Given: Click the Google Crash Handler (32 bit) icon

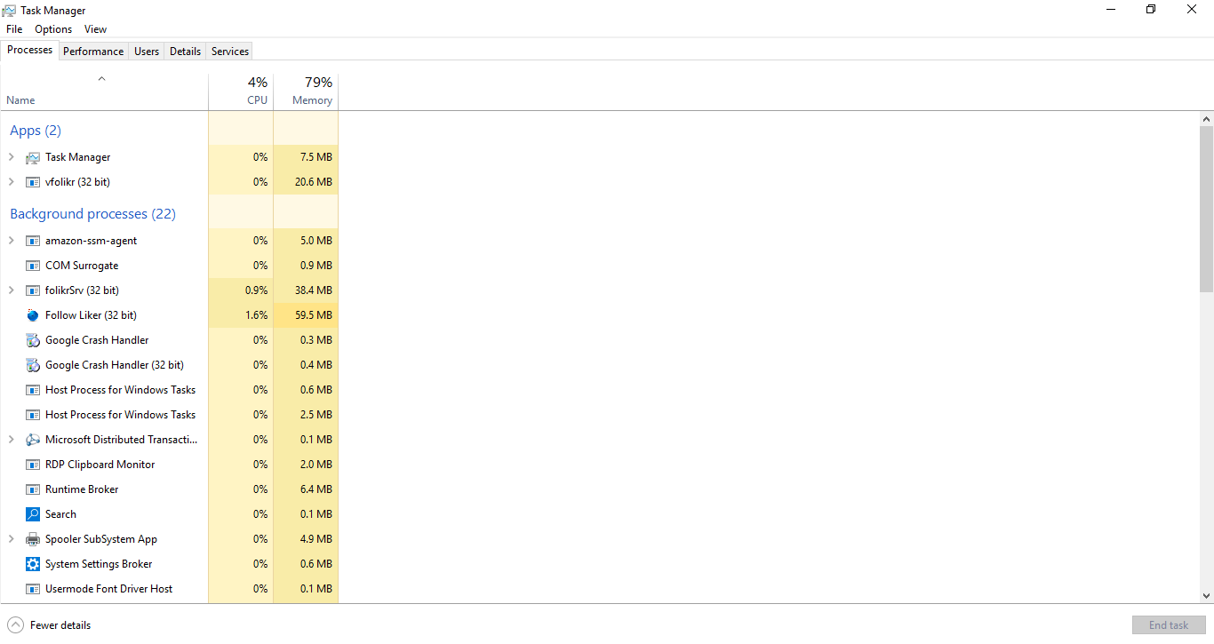Looking at the screenshot, I should tap(33, 365).
